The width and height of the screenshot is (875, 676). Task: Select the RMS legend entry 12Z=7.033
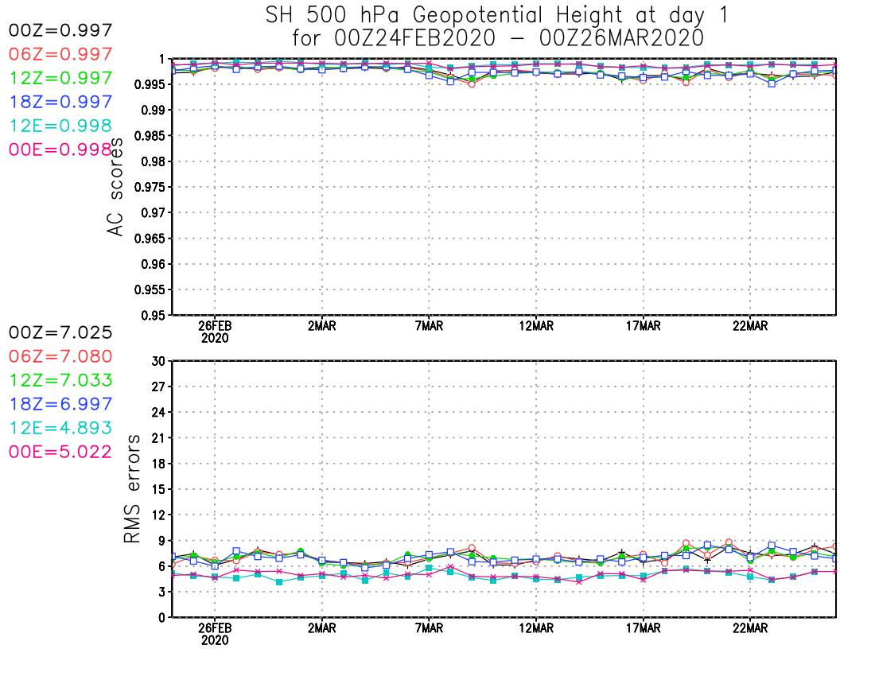(60, 380)
